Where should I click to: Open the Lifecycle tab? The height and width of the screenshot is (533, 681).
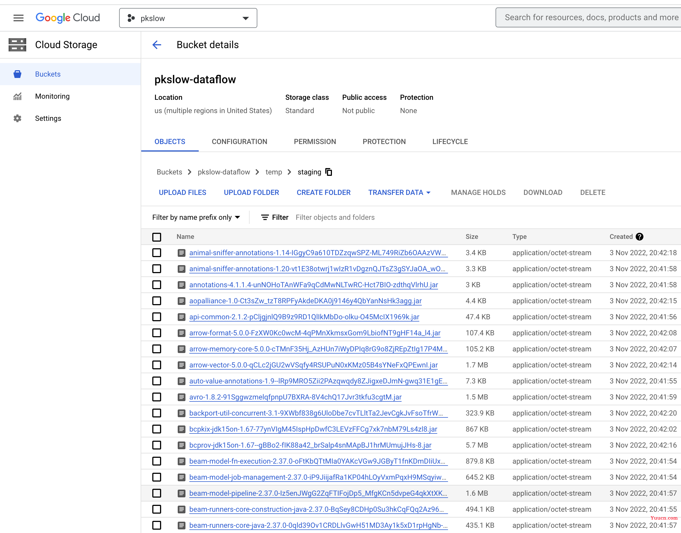pos(450,142)
